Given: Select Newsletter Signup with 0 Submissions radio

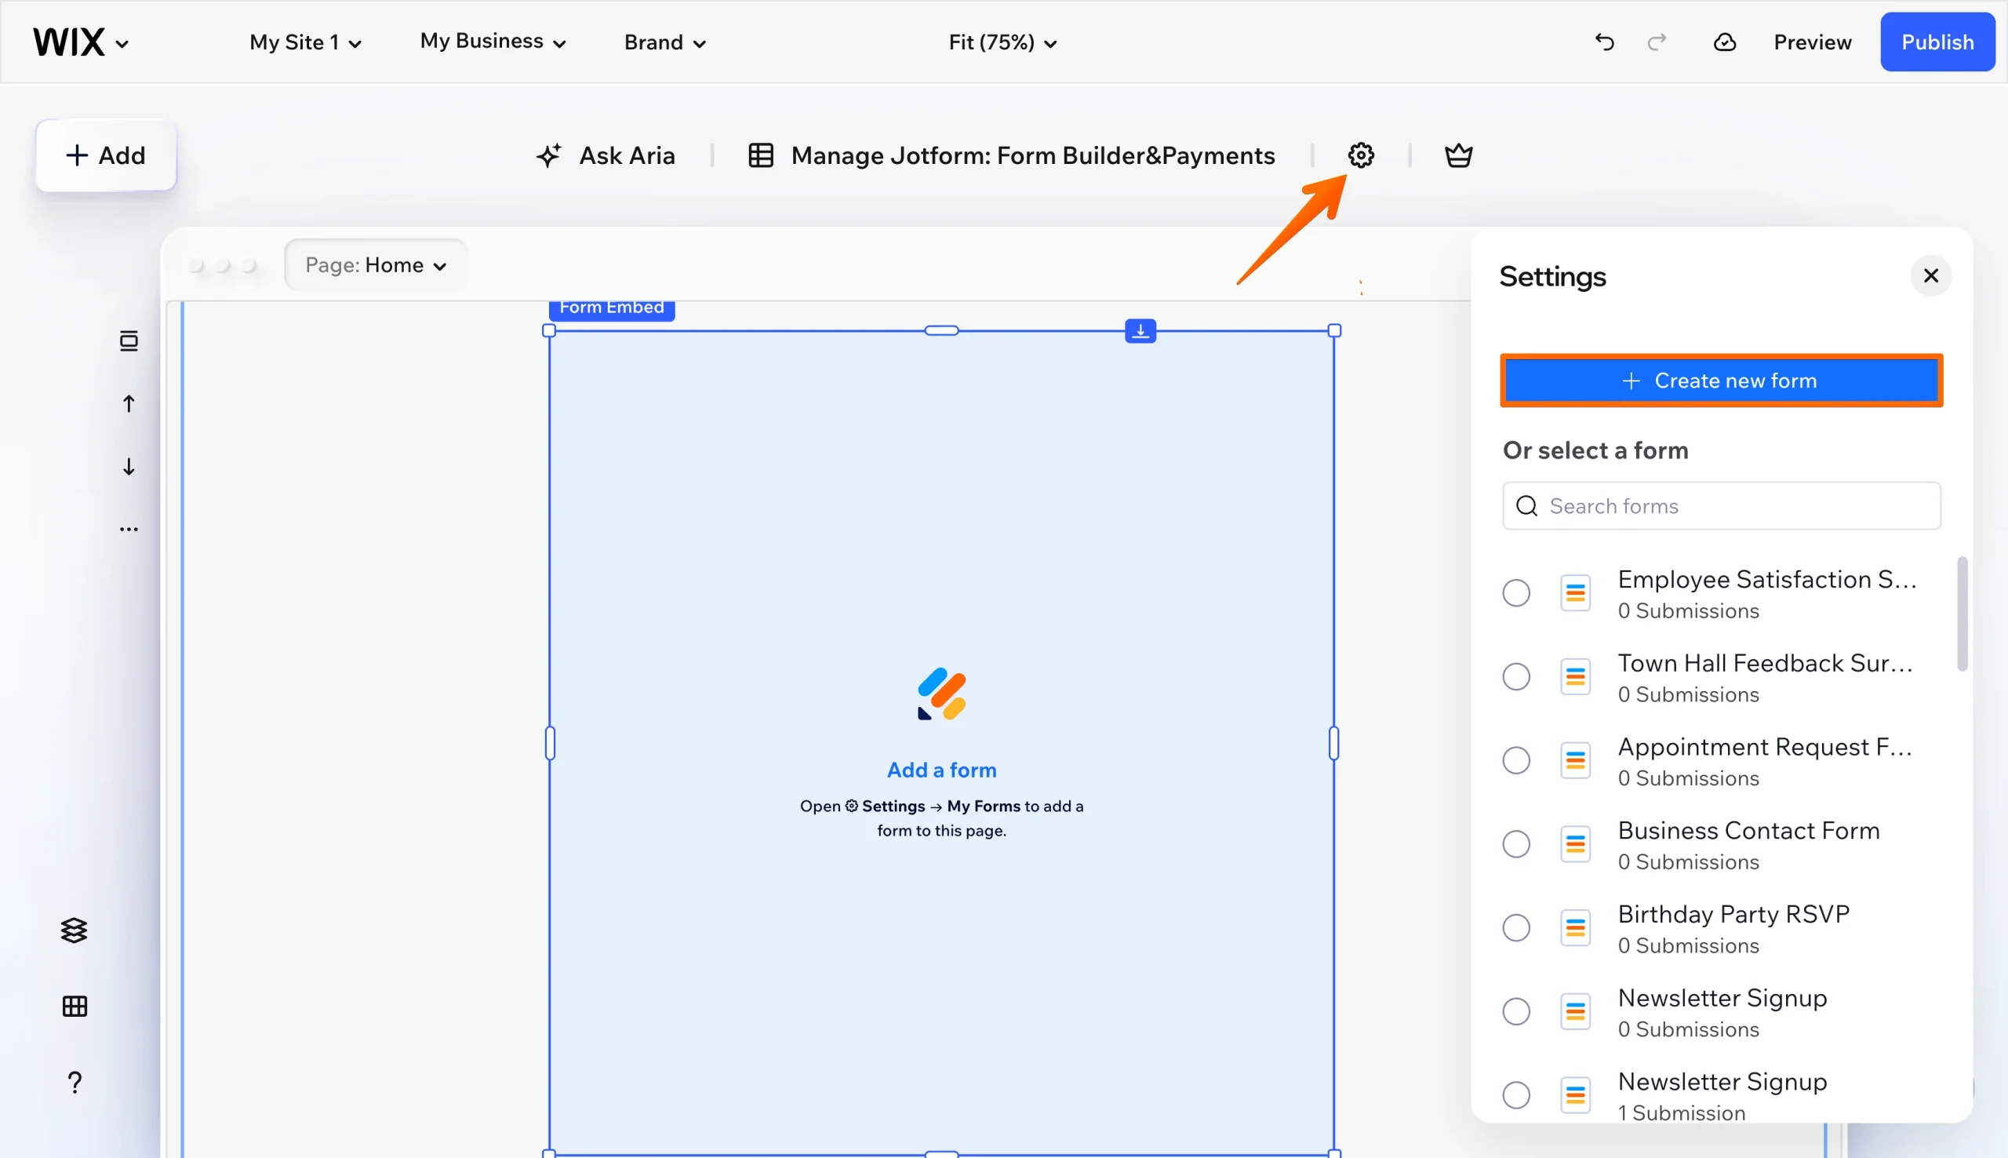Looking at the screenshot, I should (1516, 1011).
